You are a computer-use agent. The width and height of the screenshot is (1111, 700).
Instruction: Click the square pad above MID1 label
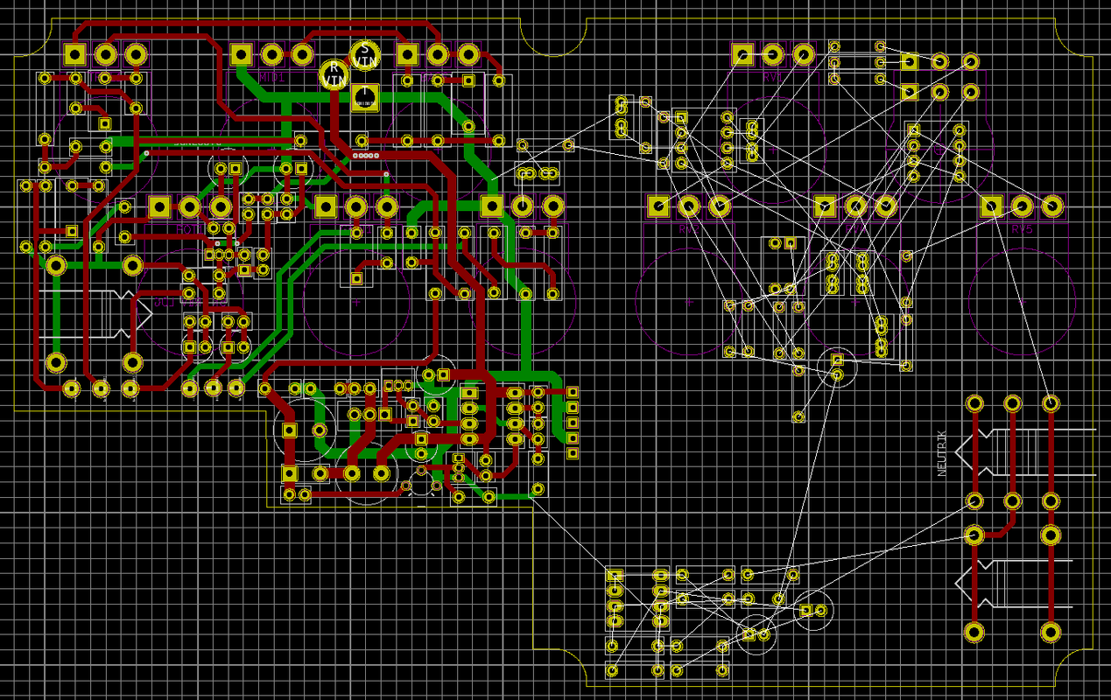coord(242,54)
